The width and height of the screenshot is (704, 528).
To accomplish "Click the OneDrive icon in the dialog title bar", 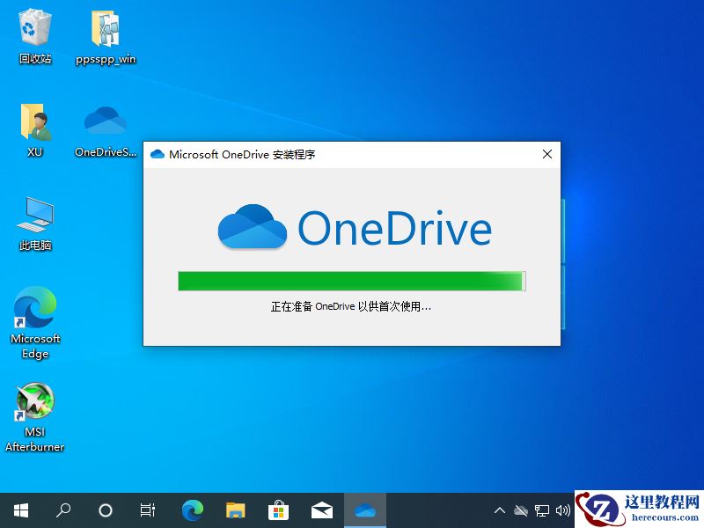I will pyautogui.click(x=158, y=154).
